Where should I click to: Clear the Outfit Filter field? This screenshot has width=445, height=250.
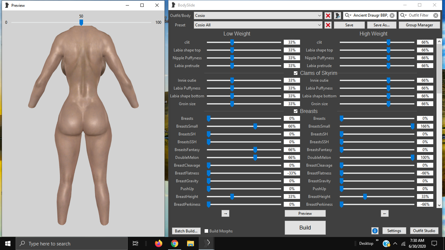pos(436,15)
